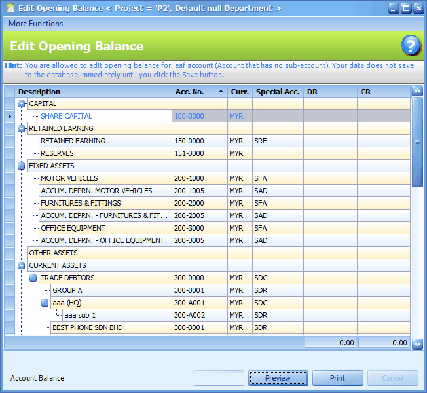Click the DR column header
The width and height of the screenshot is (427, 393).
pyautogui.click(x=330, y=92)
